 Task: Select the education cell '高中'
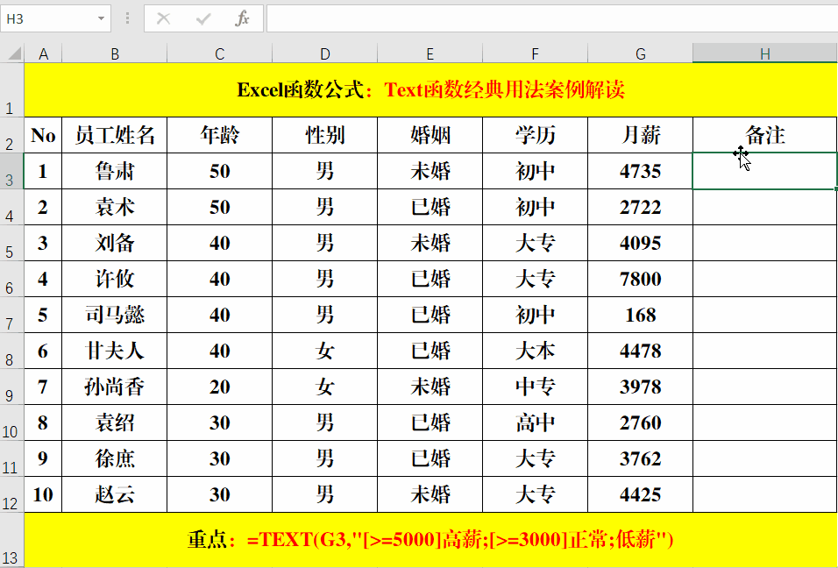[x=535, y=422]
